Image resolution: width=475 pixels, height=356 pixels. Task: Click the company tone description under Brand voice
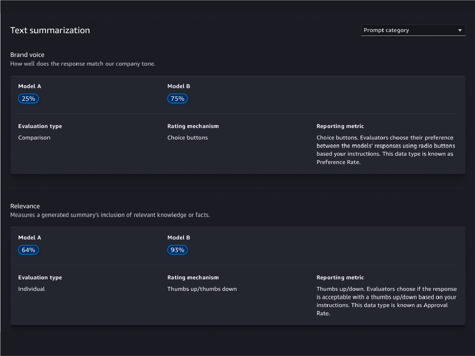tap(83, 64)
